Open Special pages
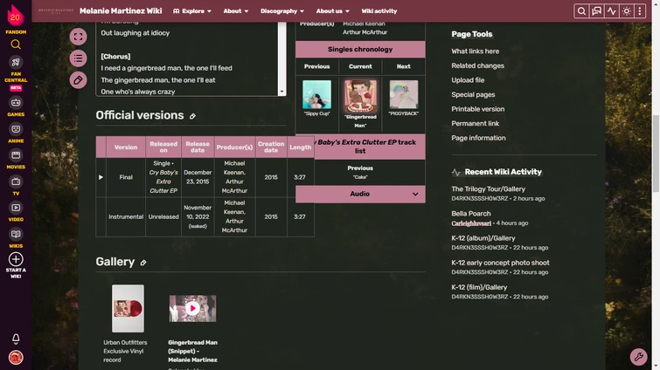 pyautogui.click(x=473, y=94)
